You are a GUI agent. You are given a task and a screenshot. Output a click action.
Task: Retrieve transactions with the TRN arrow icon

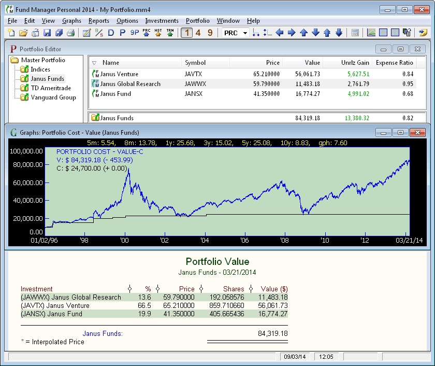(170, 33)
